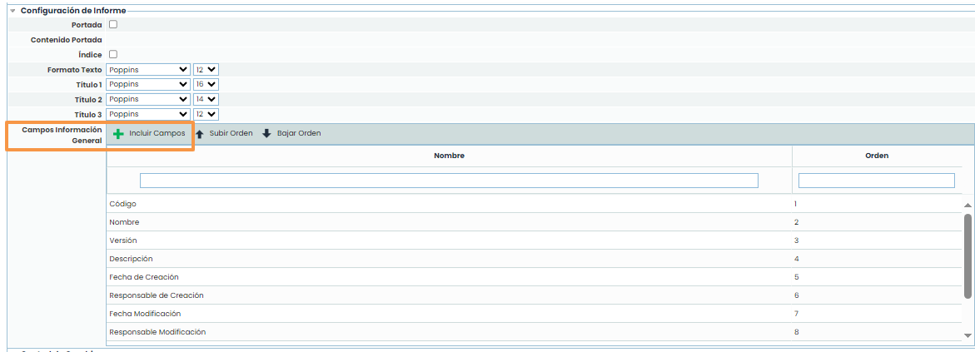Open the Formato Texto font dropdown
The height and width of the screenshot is (352, 975).
coord(148,70)
